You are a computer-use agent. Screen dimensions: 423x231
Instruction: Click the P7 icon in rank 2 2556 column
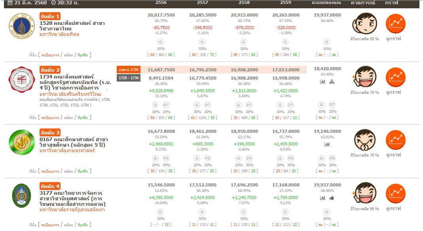click(166, 105)
